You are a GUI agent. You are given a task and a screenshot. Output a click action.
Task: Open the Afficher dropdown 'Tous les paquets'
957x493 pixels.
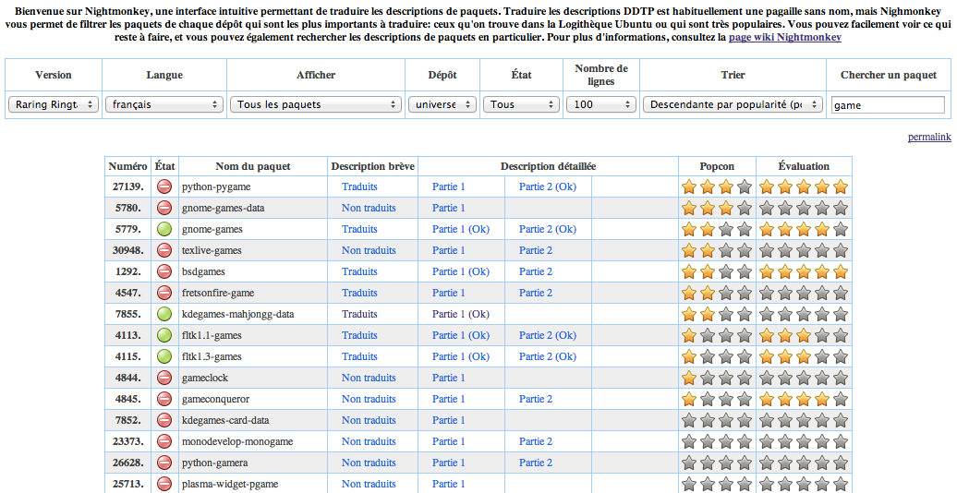pos(316,104)
